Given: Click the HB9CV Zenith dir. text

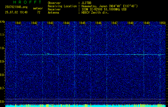Looking at the screenshot, I should [95, 13].
